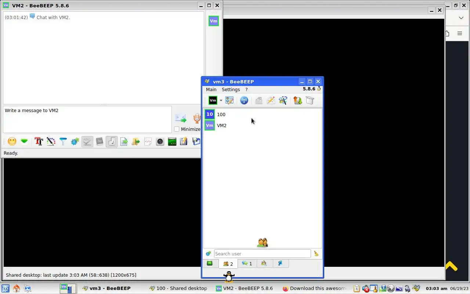470x294 pixels.
Task: Clear search with the broom icon
Action: coord(316,254)
